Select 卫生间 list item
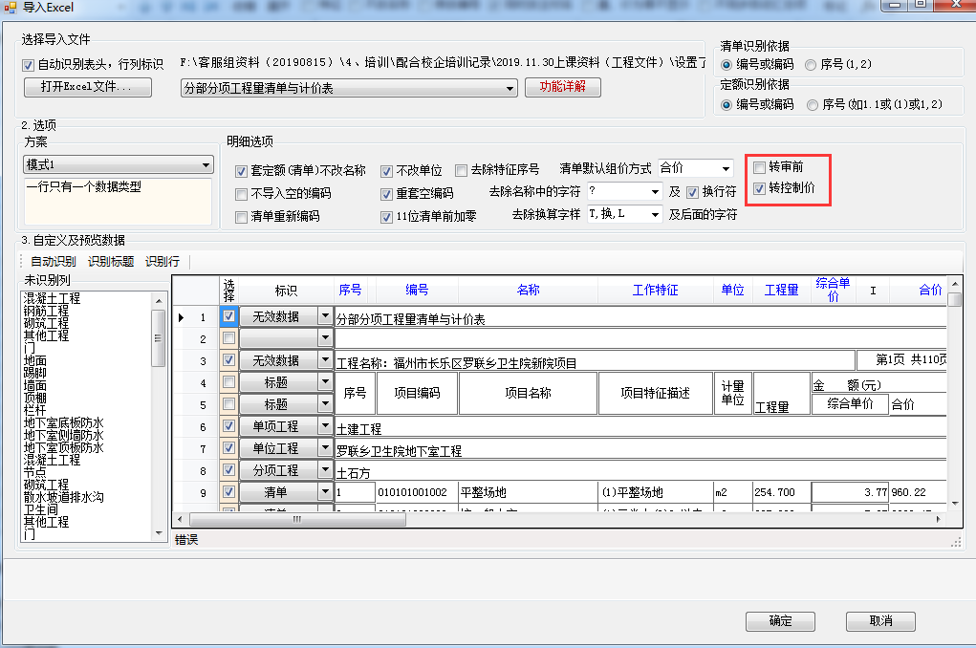Viewport: 976px width, 648px height. point(40,509)
